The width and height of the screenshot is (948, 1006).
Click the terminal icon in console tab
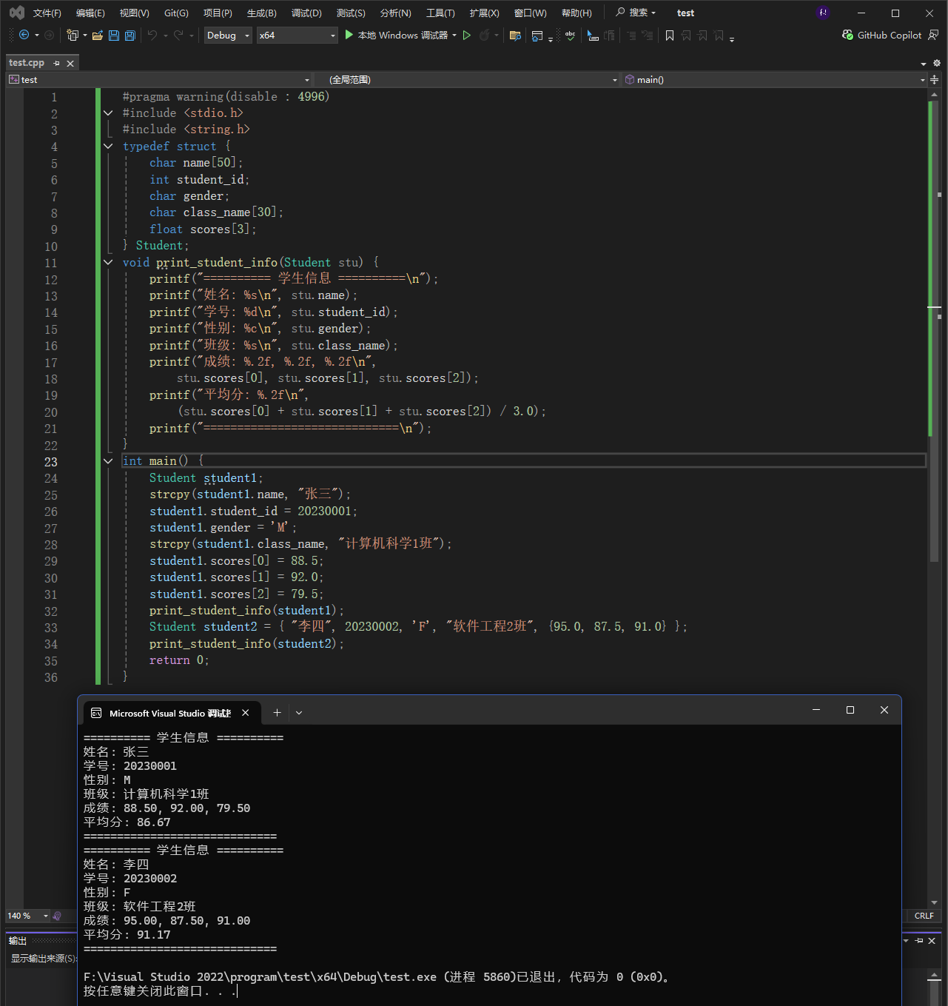coord(96,713)
